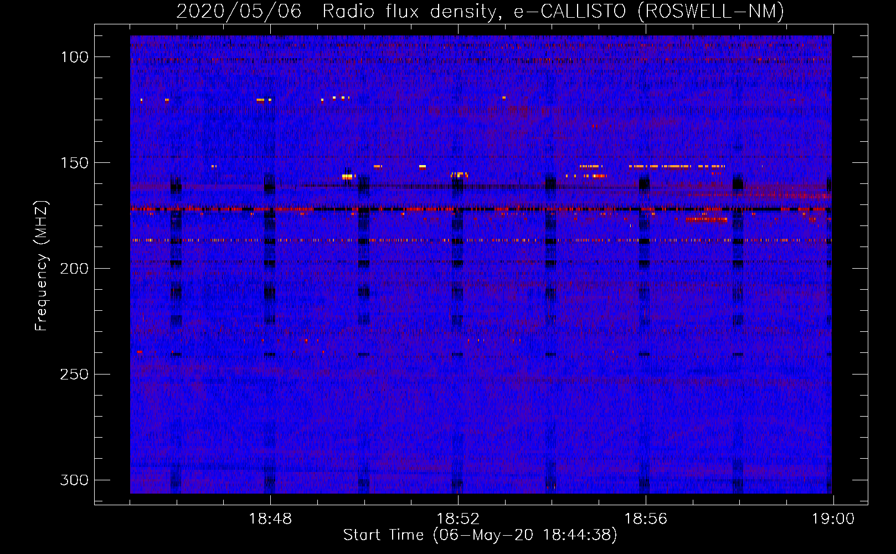
Task: Click the yellow spot at 152 MHz before 18:52
Action: click(x=423, y=166)
